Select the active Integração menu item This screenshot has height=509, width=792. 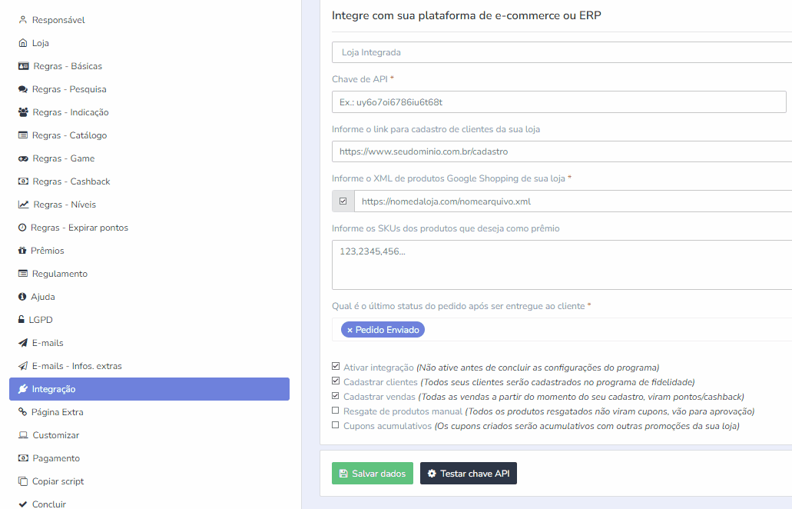(149, 389)
